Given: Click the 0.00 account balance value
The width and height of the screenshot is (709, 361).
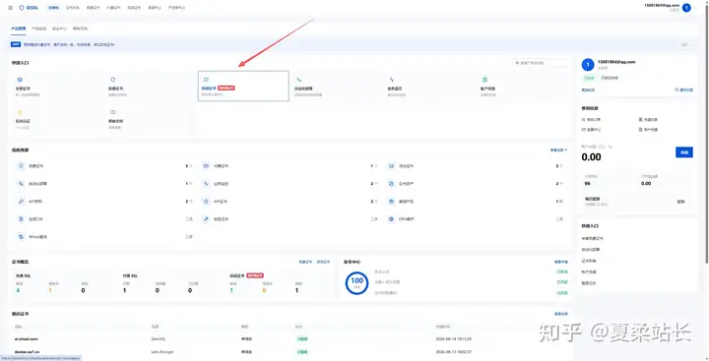Looking at the screenshot, I should 591,157.
